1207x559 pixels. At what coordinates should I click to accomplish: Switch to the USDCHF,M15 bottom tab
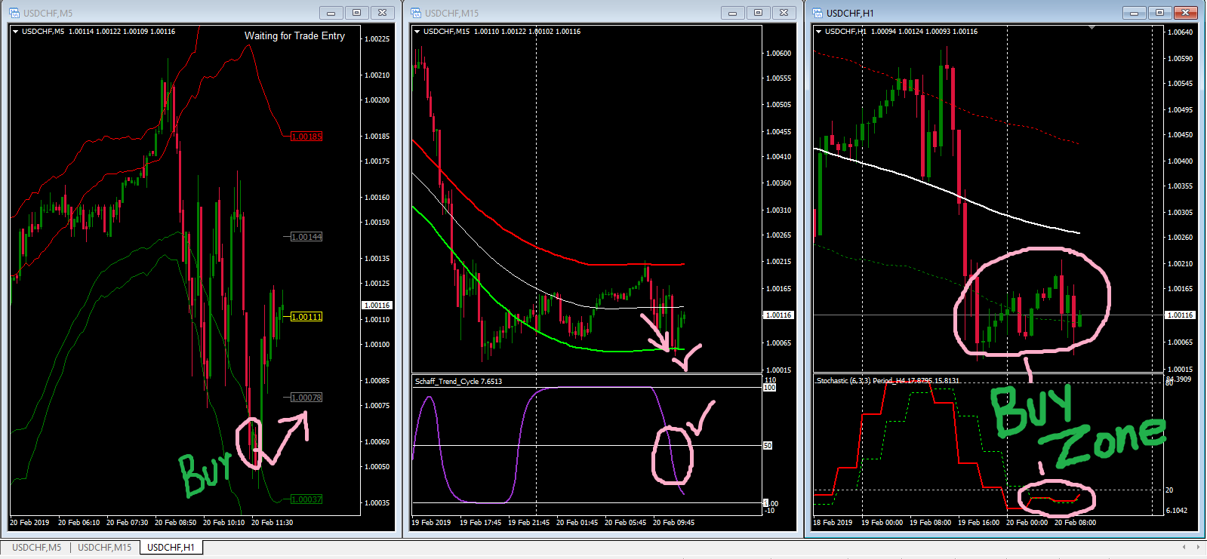[x=104, y=547]
